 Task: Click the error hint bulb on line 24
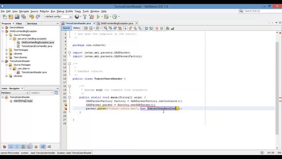click(x=66, y=109)
